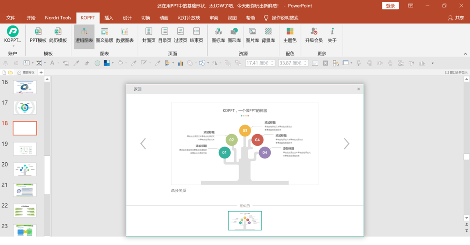Click width field showing 17.41 厘米
470x245 pixels.
pyautogui.click(x=260, y=63)
